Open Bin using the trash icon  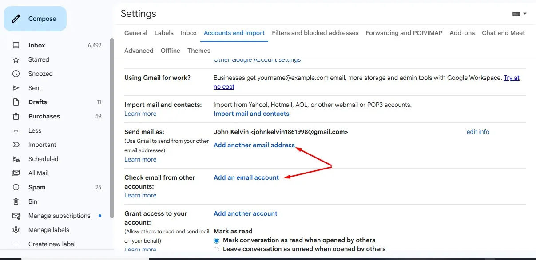point(17,201)
